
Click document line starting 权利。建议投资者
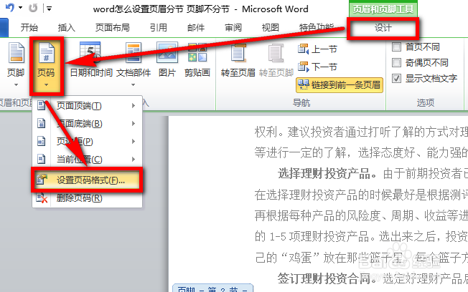(361, 132)
